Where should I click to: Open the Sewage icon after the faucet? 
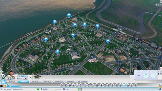click(92, 85)
